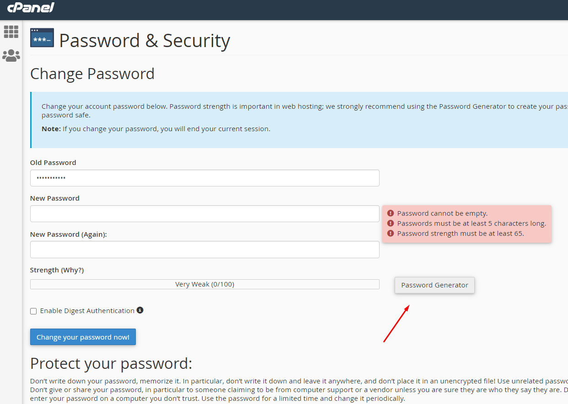Click the 'Protect your password:' heading
Image resolution: width=568 pixels, height=404 pixels.
point(111,364)
